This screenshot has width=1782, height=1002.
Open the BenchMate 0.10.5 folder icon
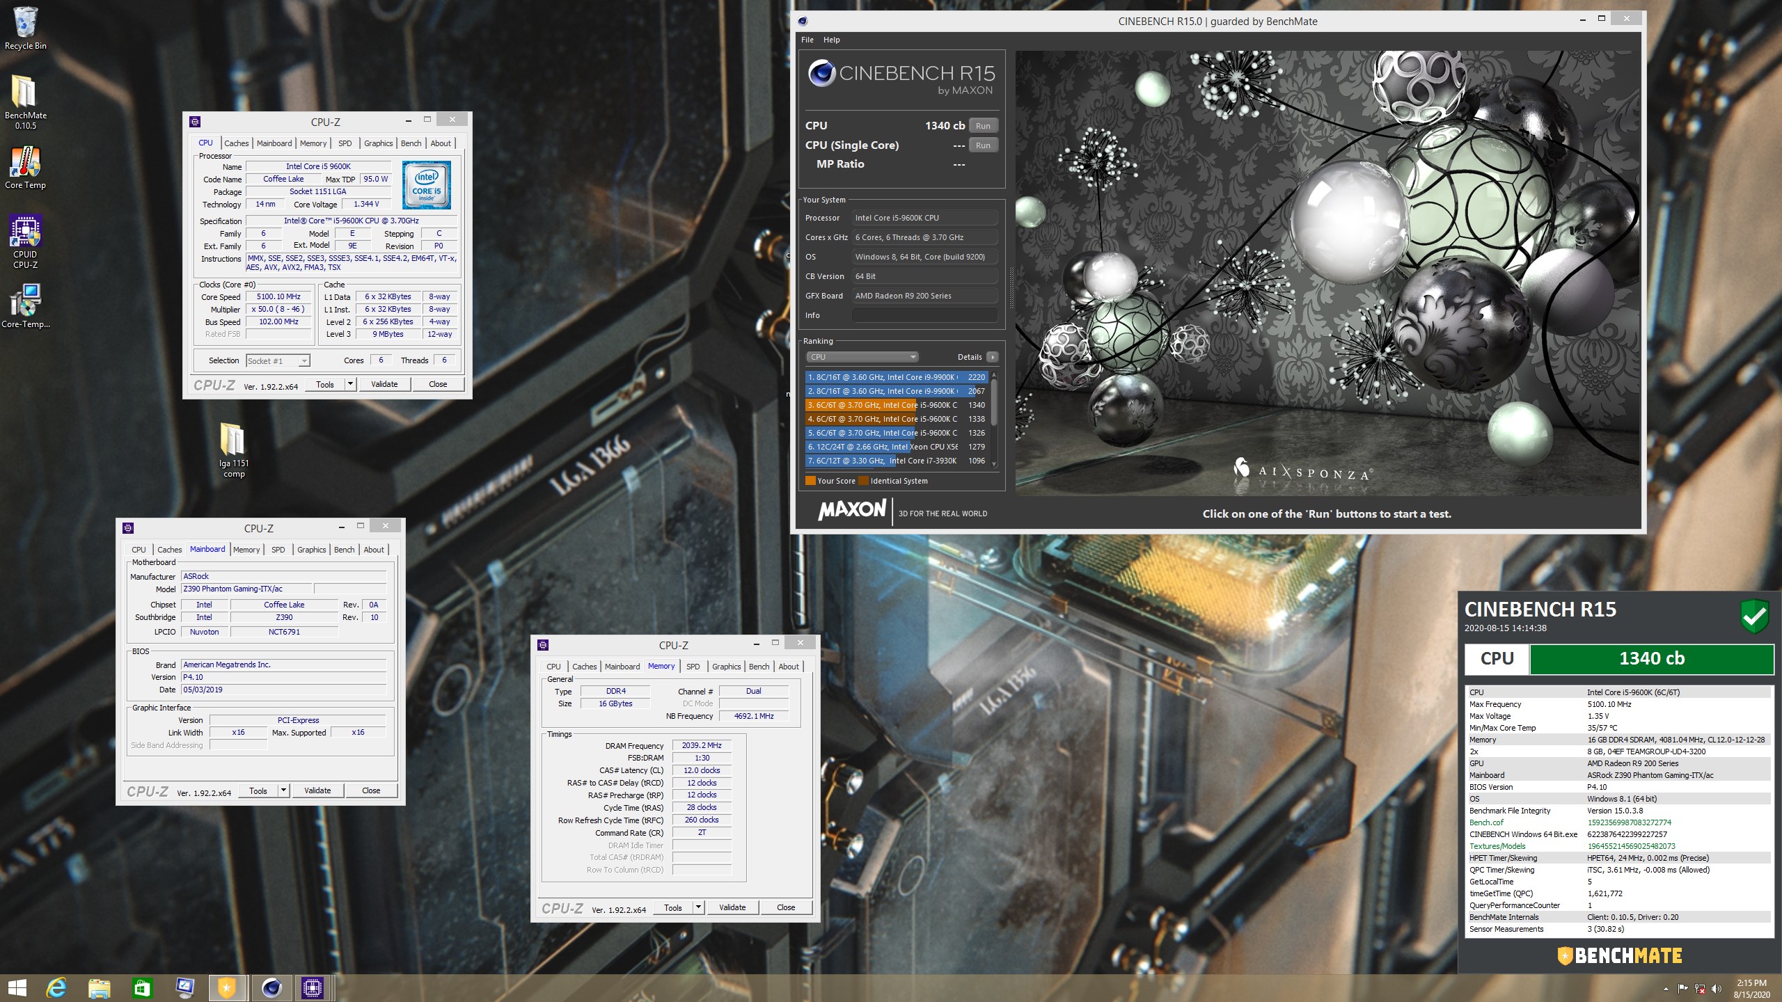click(25, 101)
